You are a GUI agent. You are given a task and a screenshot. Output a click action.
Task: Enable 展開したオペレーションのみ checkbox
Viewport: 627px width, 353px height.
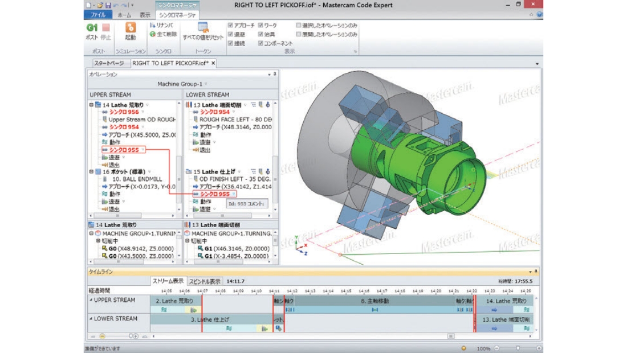tap(298, 34)
